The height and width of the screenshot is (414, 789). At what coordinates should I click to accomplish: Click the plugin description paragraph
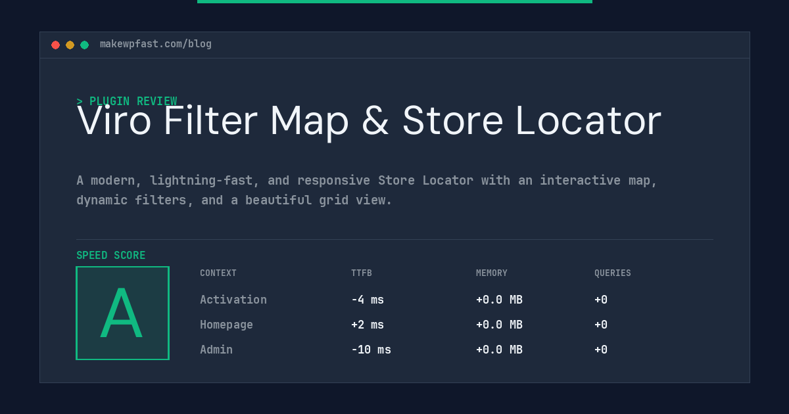pos(367,190)
